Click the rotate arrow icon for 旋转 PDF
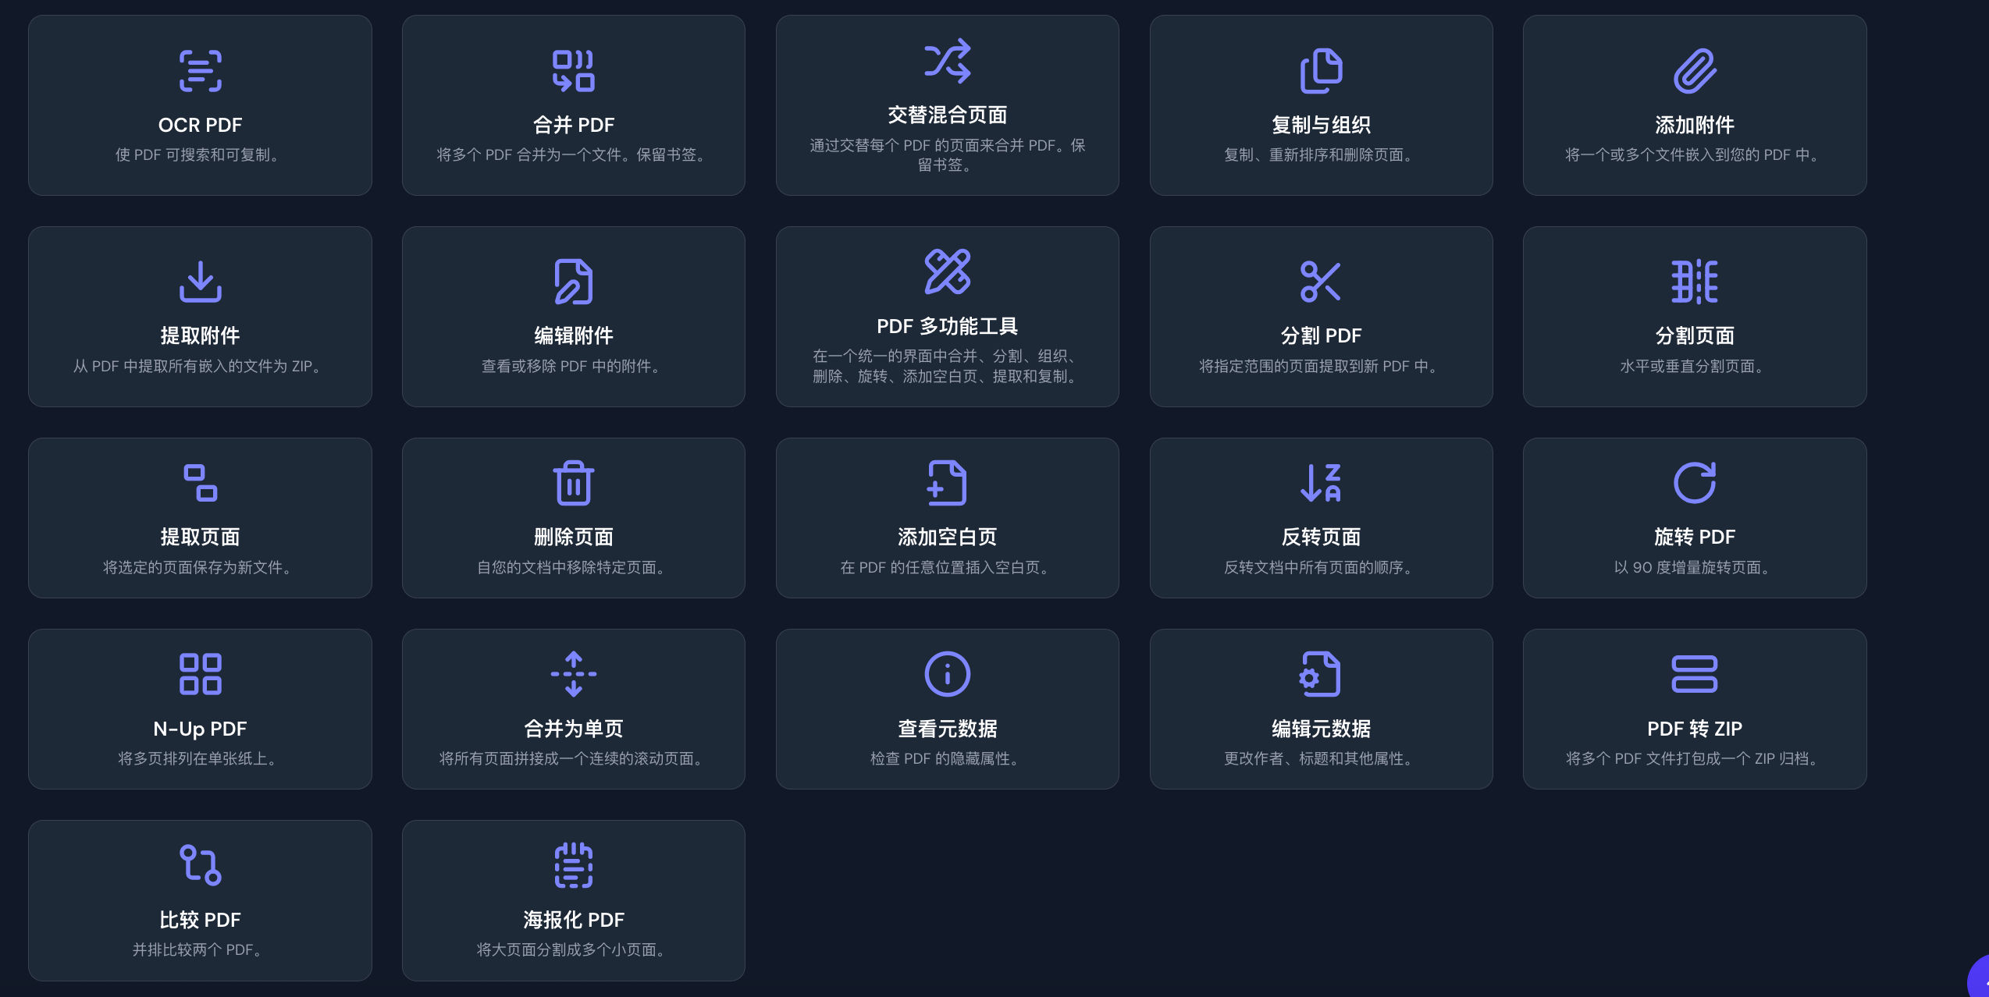Viewport: 1989px width, 997px height. pyautogui.click(x=1694, y=483)
